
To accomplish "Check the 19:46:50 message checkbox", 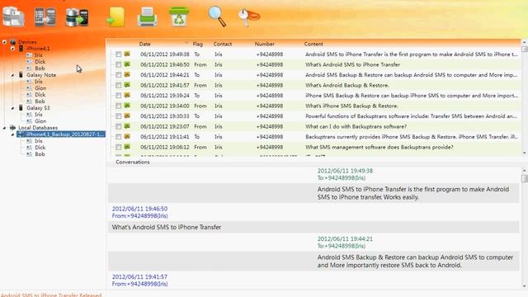I will (118, 64).
